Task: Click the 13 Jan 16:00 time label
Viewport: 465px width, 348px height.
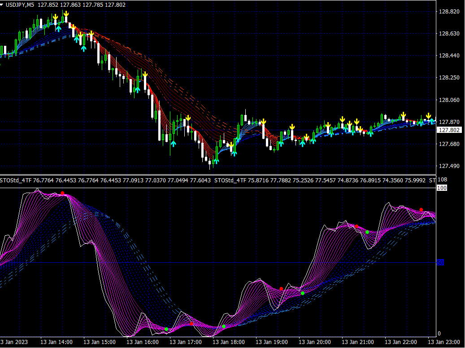Action: (142, 342)
